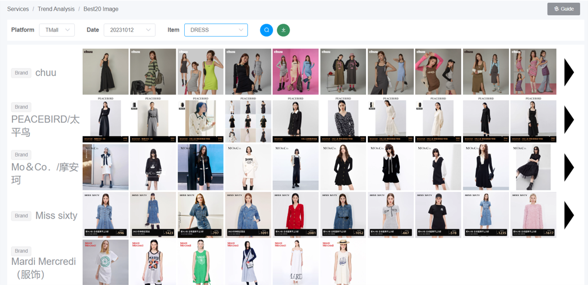Show next images in Miss sixty row
This screenshot has height=285, width=588.
[x=569, y=215]
